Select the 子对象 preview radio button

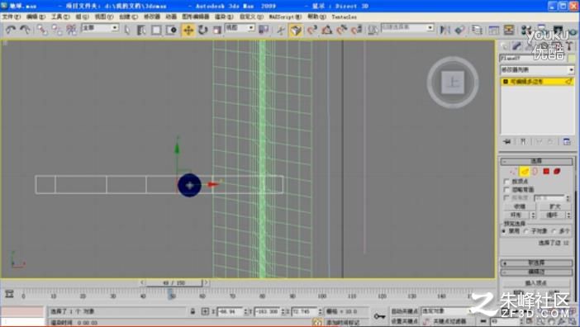pyautogui.click(x=526, y=231)
